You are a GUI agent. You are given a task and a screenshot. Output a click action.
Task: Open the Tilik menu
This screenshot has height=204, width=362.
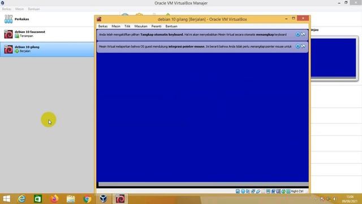[127, 26]
